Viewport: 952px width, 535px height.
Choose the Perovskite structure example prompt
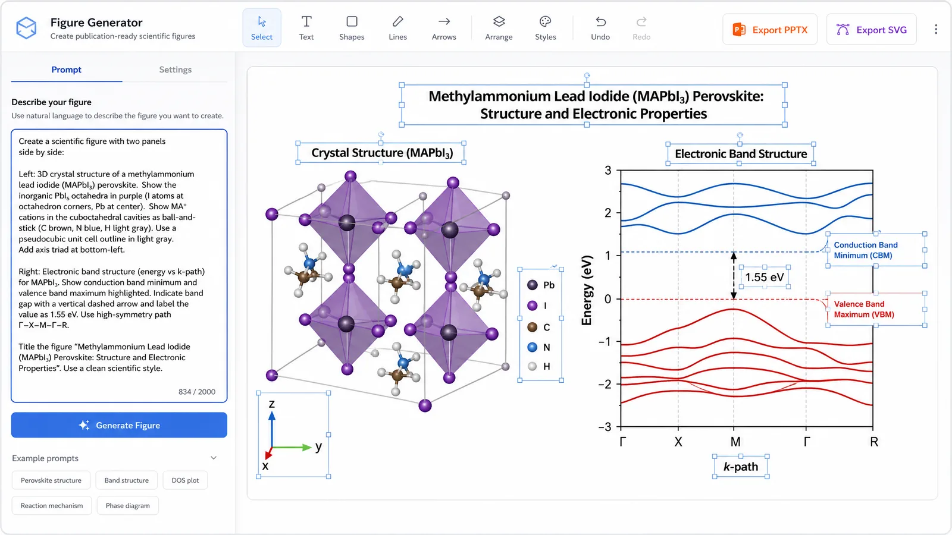coord(51,480)
